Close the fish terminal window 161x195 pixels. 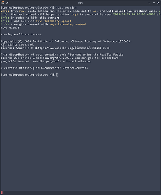pos(158,3)
